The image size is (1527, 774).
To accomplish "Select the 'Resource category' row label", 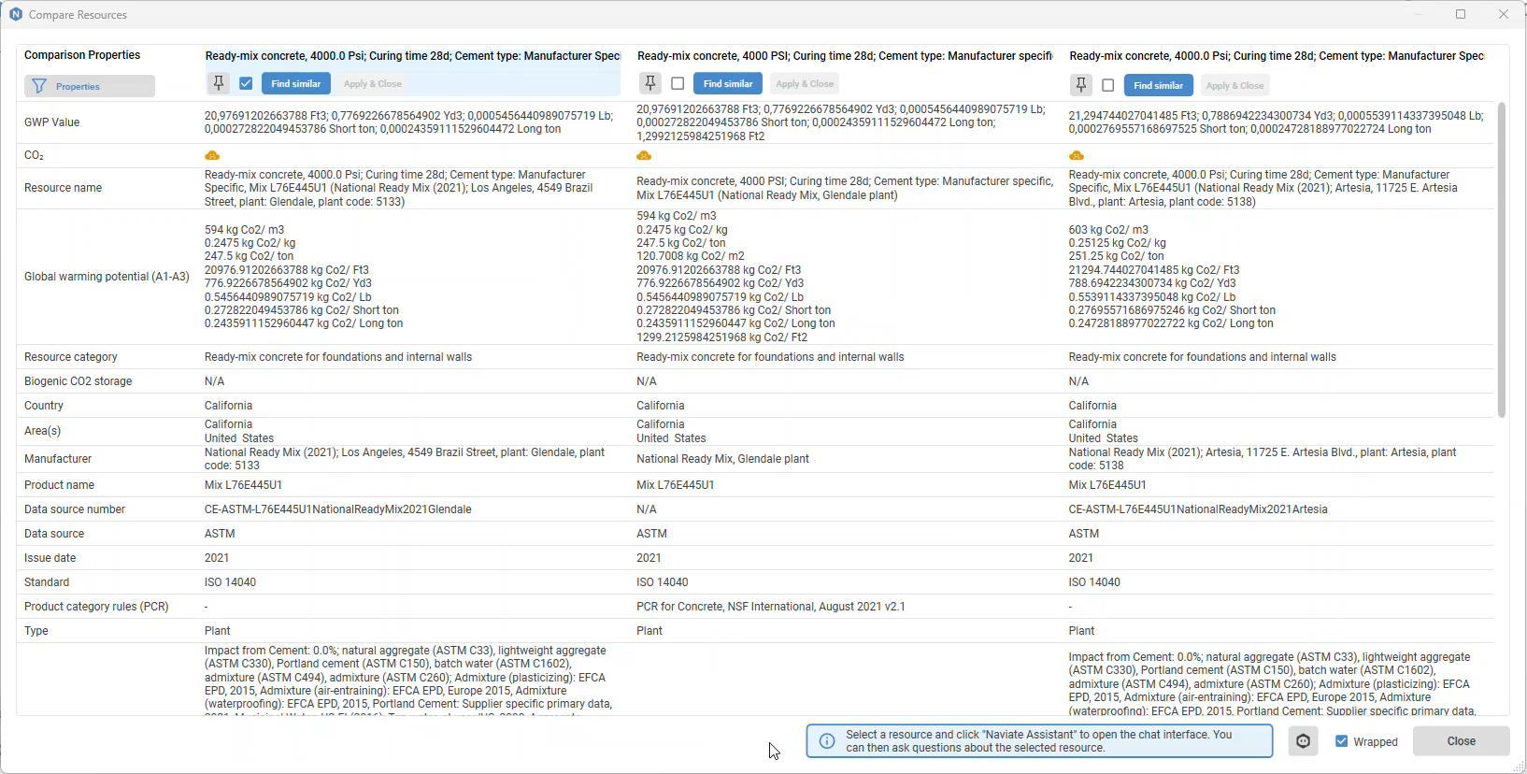I will coord(71,357).
